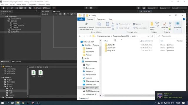Screen dimensions: 188x105
Task: Open Unity's GameObject menu
Action: click(21, 5)
